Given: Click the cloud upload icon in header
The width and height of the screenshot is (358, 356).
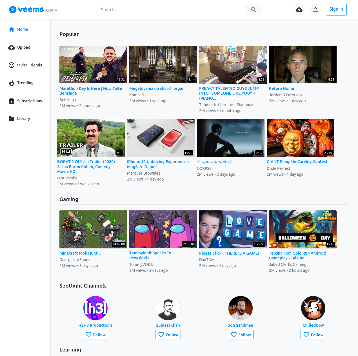Looking at the screenshot, I should (x=299, y=10).
